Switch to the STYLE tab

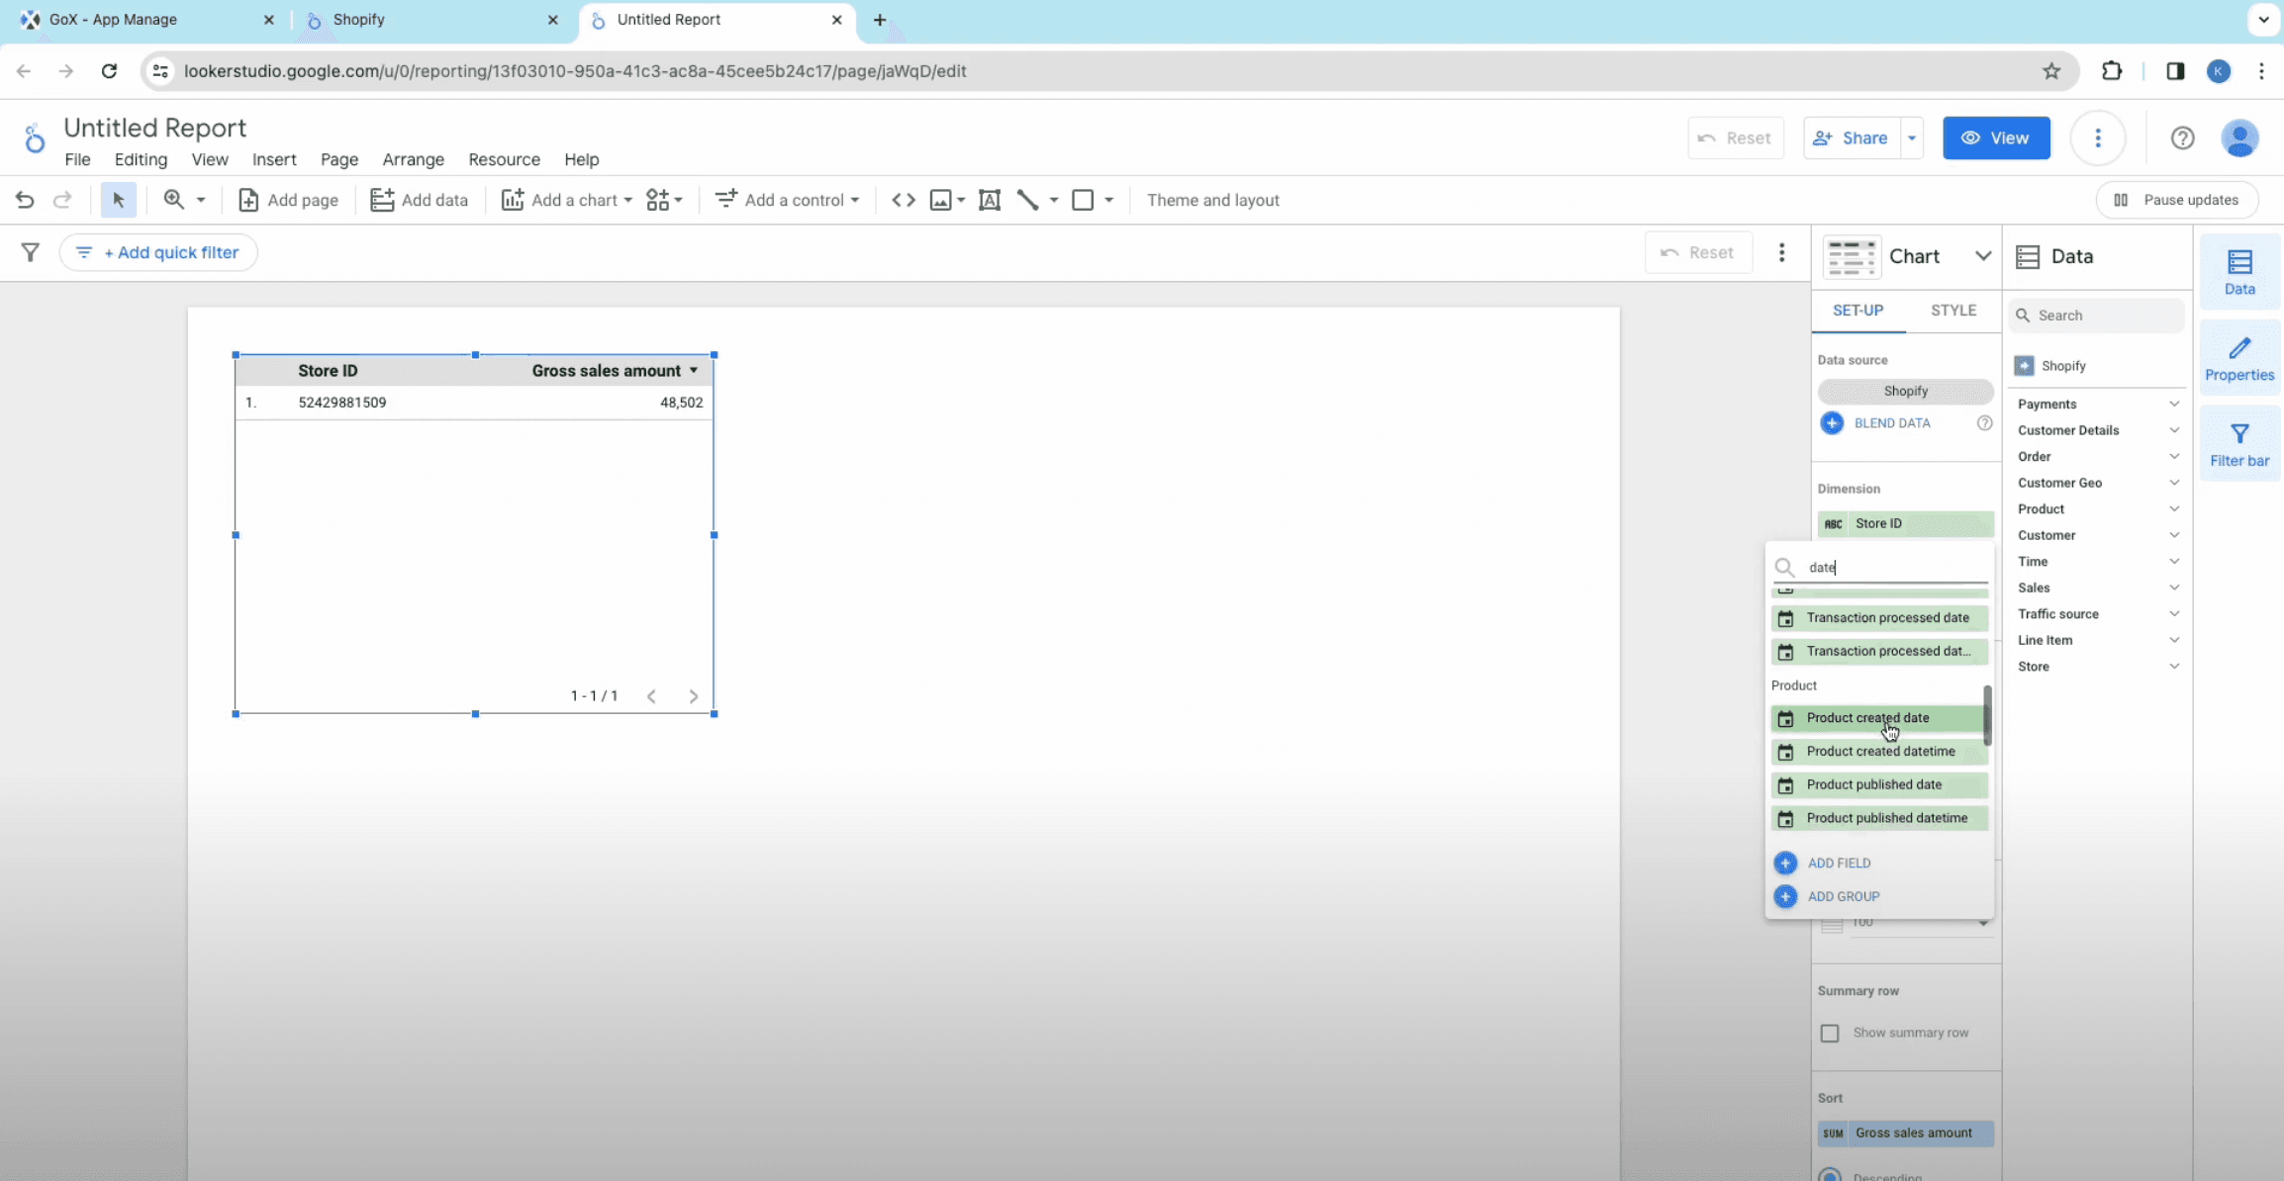(x=1952, y=311)
